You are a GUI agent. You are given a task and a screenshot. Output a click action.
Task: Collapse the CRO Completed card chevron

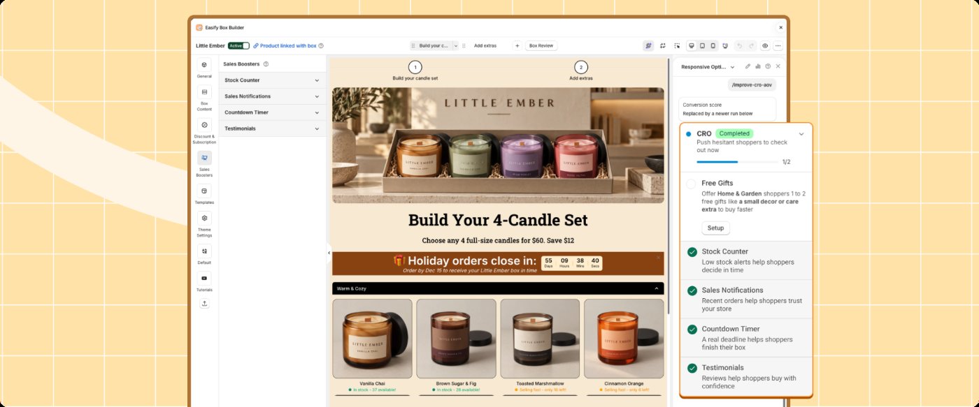[x=801, y=134]
